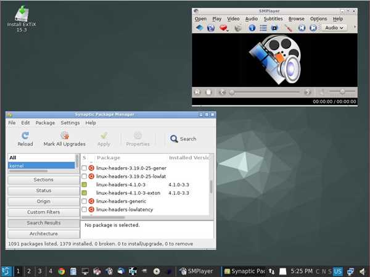Select kernel in Synaptic filter list
The image size is (370, 277).
coord(41,166)
